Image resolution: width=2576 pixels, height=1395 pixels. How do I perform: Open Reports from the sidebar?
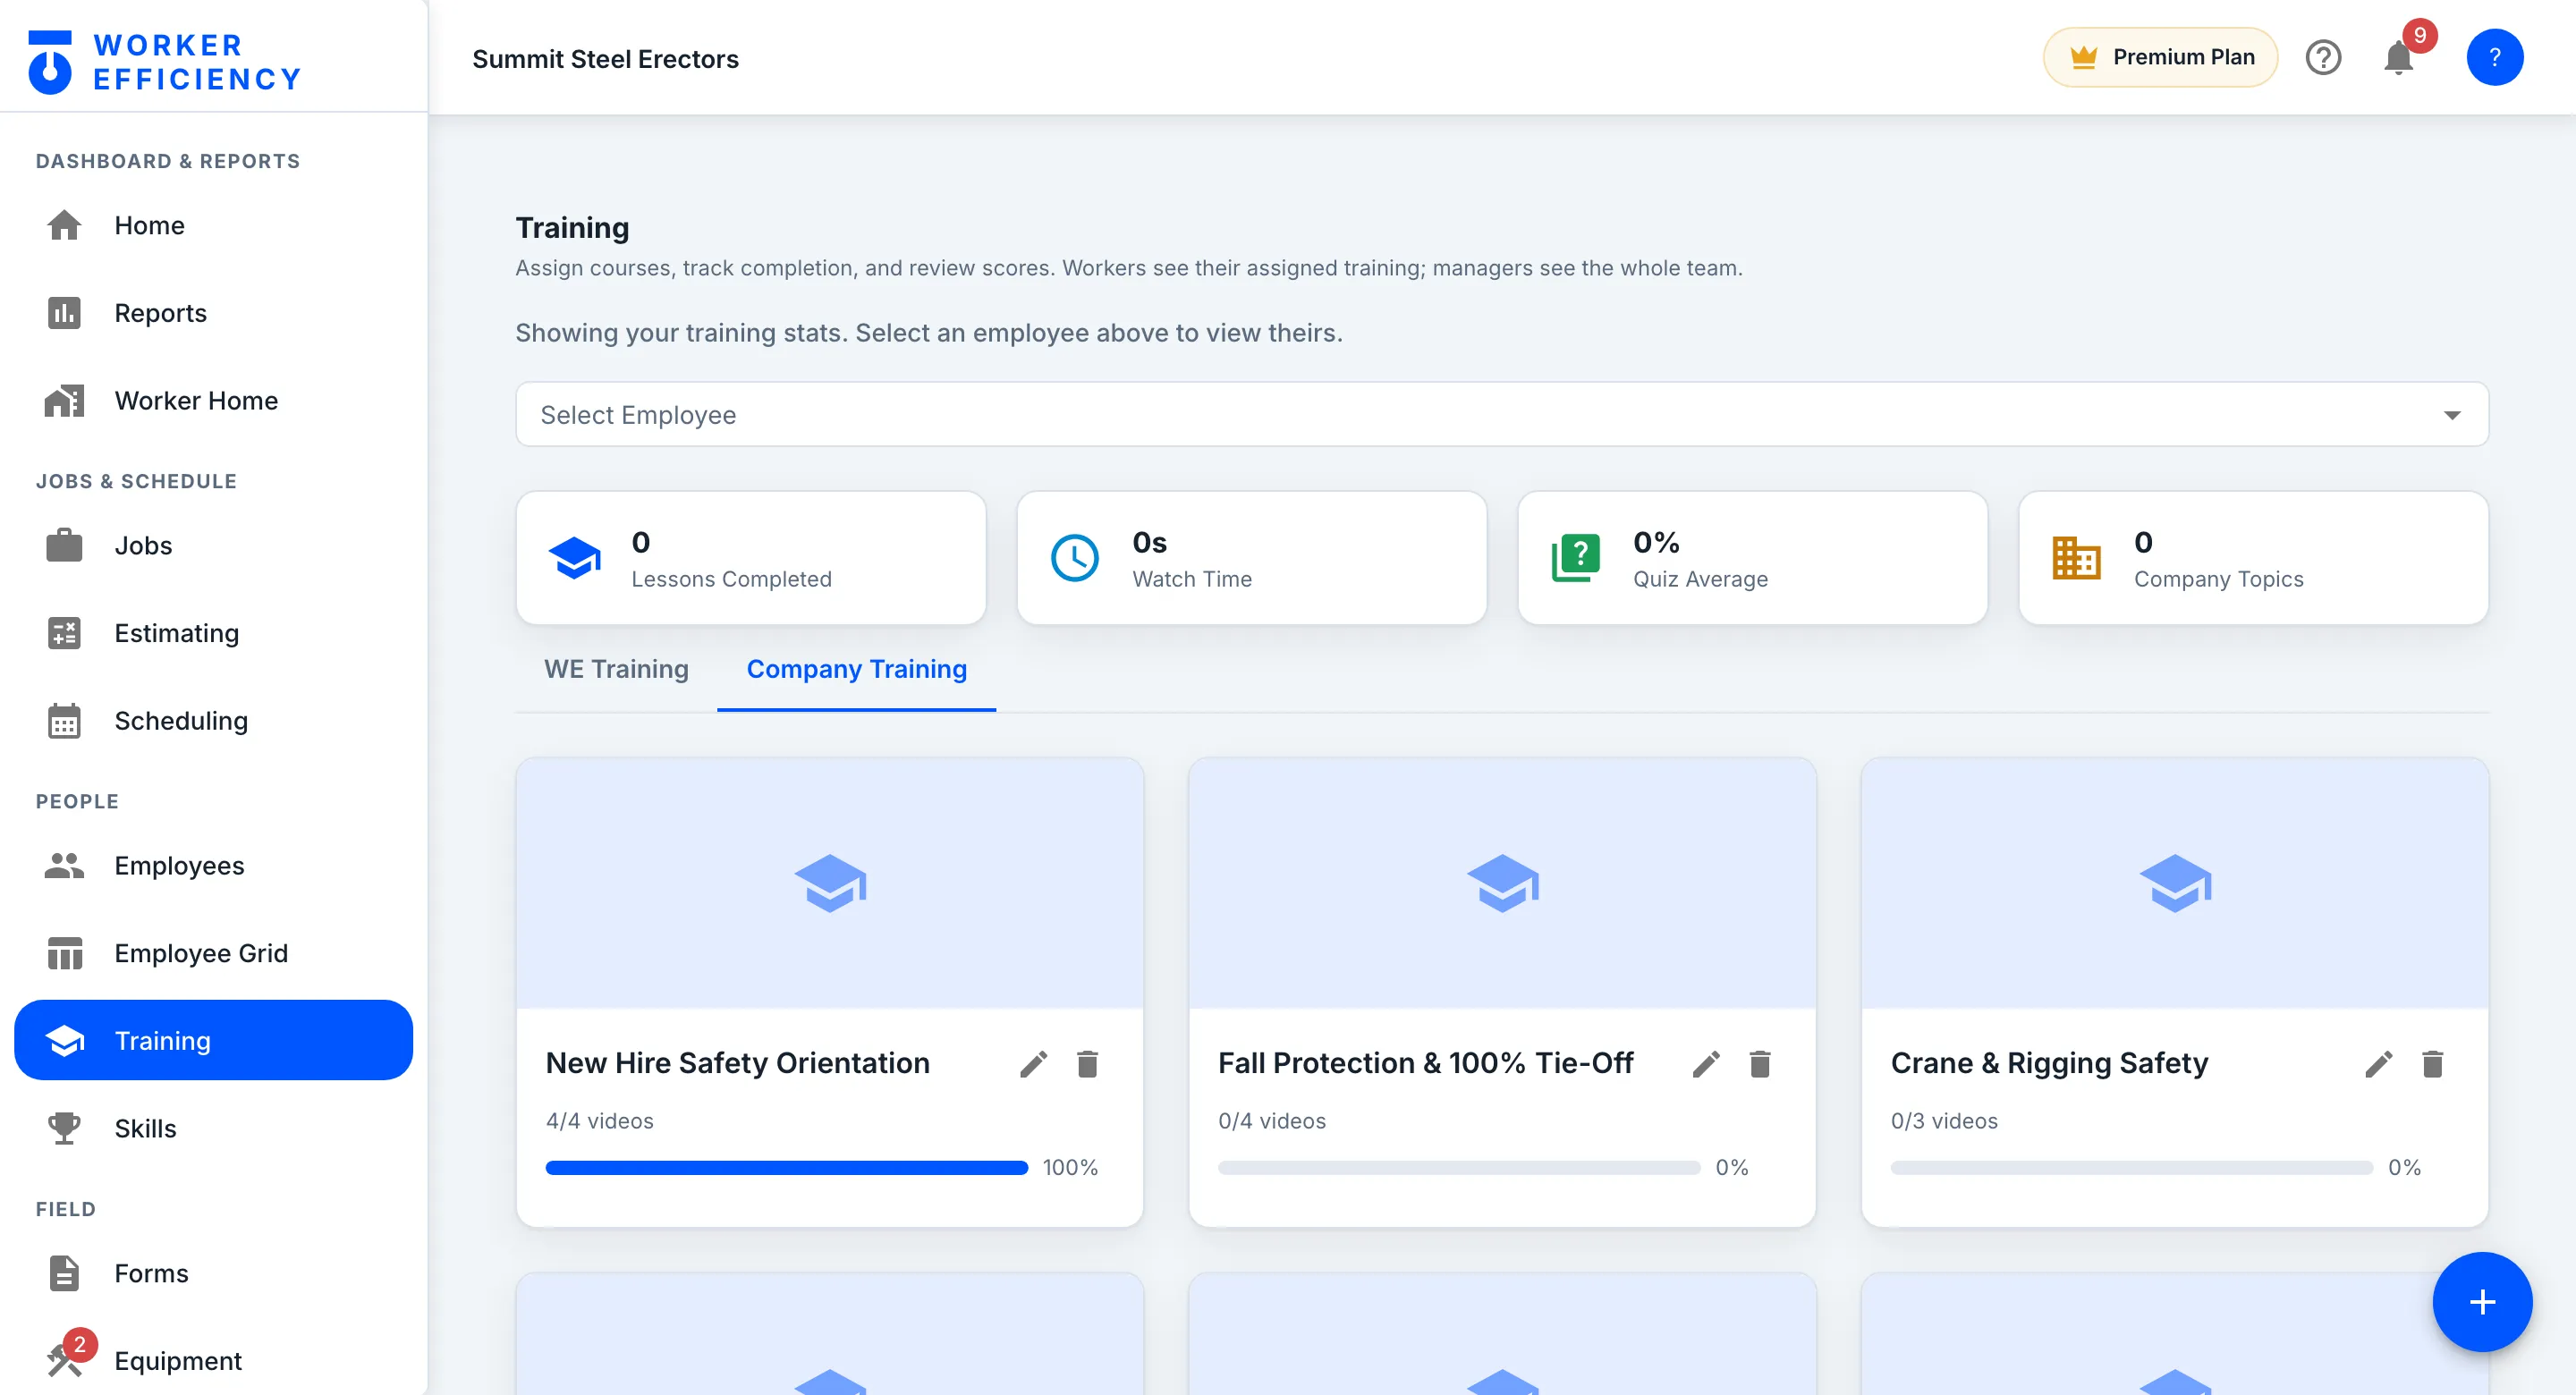click(x=214, y=314)
